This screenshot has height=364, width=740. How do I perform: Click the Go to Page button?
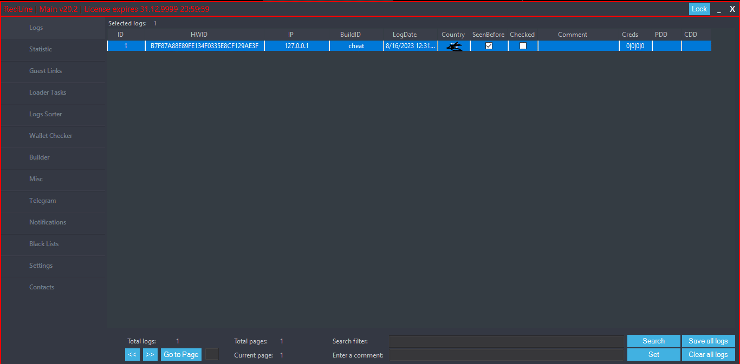click(x=181, y=355)
